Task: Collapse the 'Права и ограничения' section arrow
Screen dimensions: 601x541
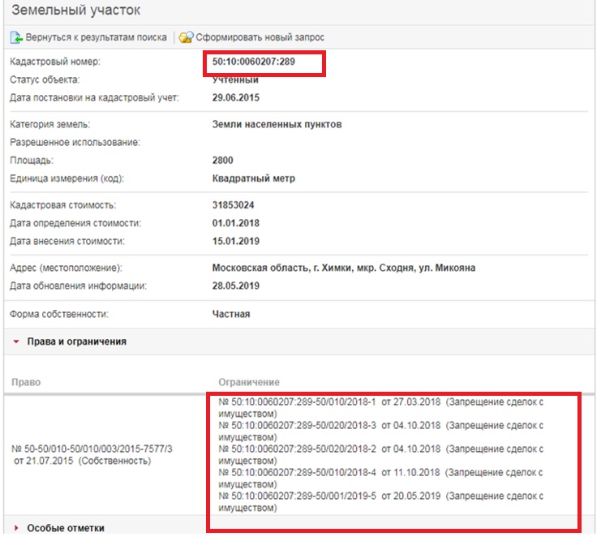Action: pos(15,342)
